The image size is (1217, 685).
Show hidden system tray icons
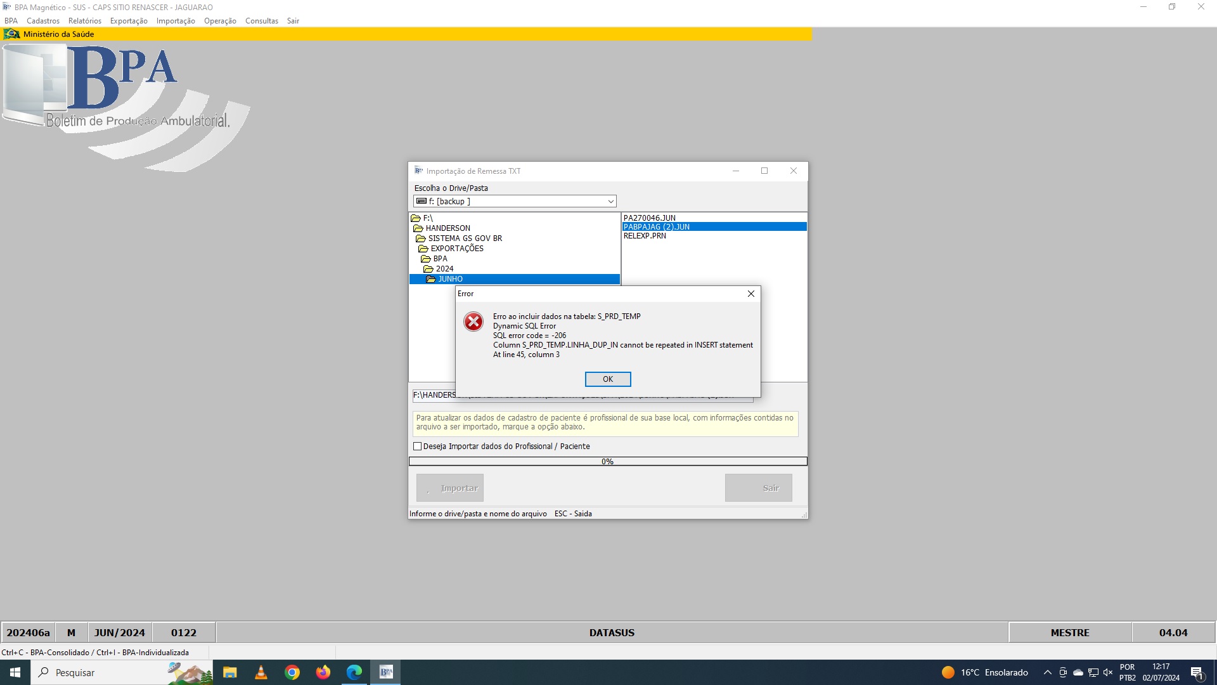1048,672
